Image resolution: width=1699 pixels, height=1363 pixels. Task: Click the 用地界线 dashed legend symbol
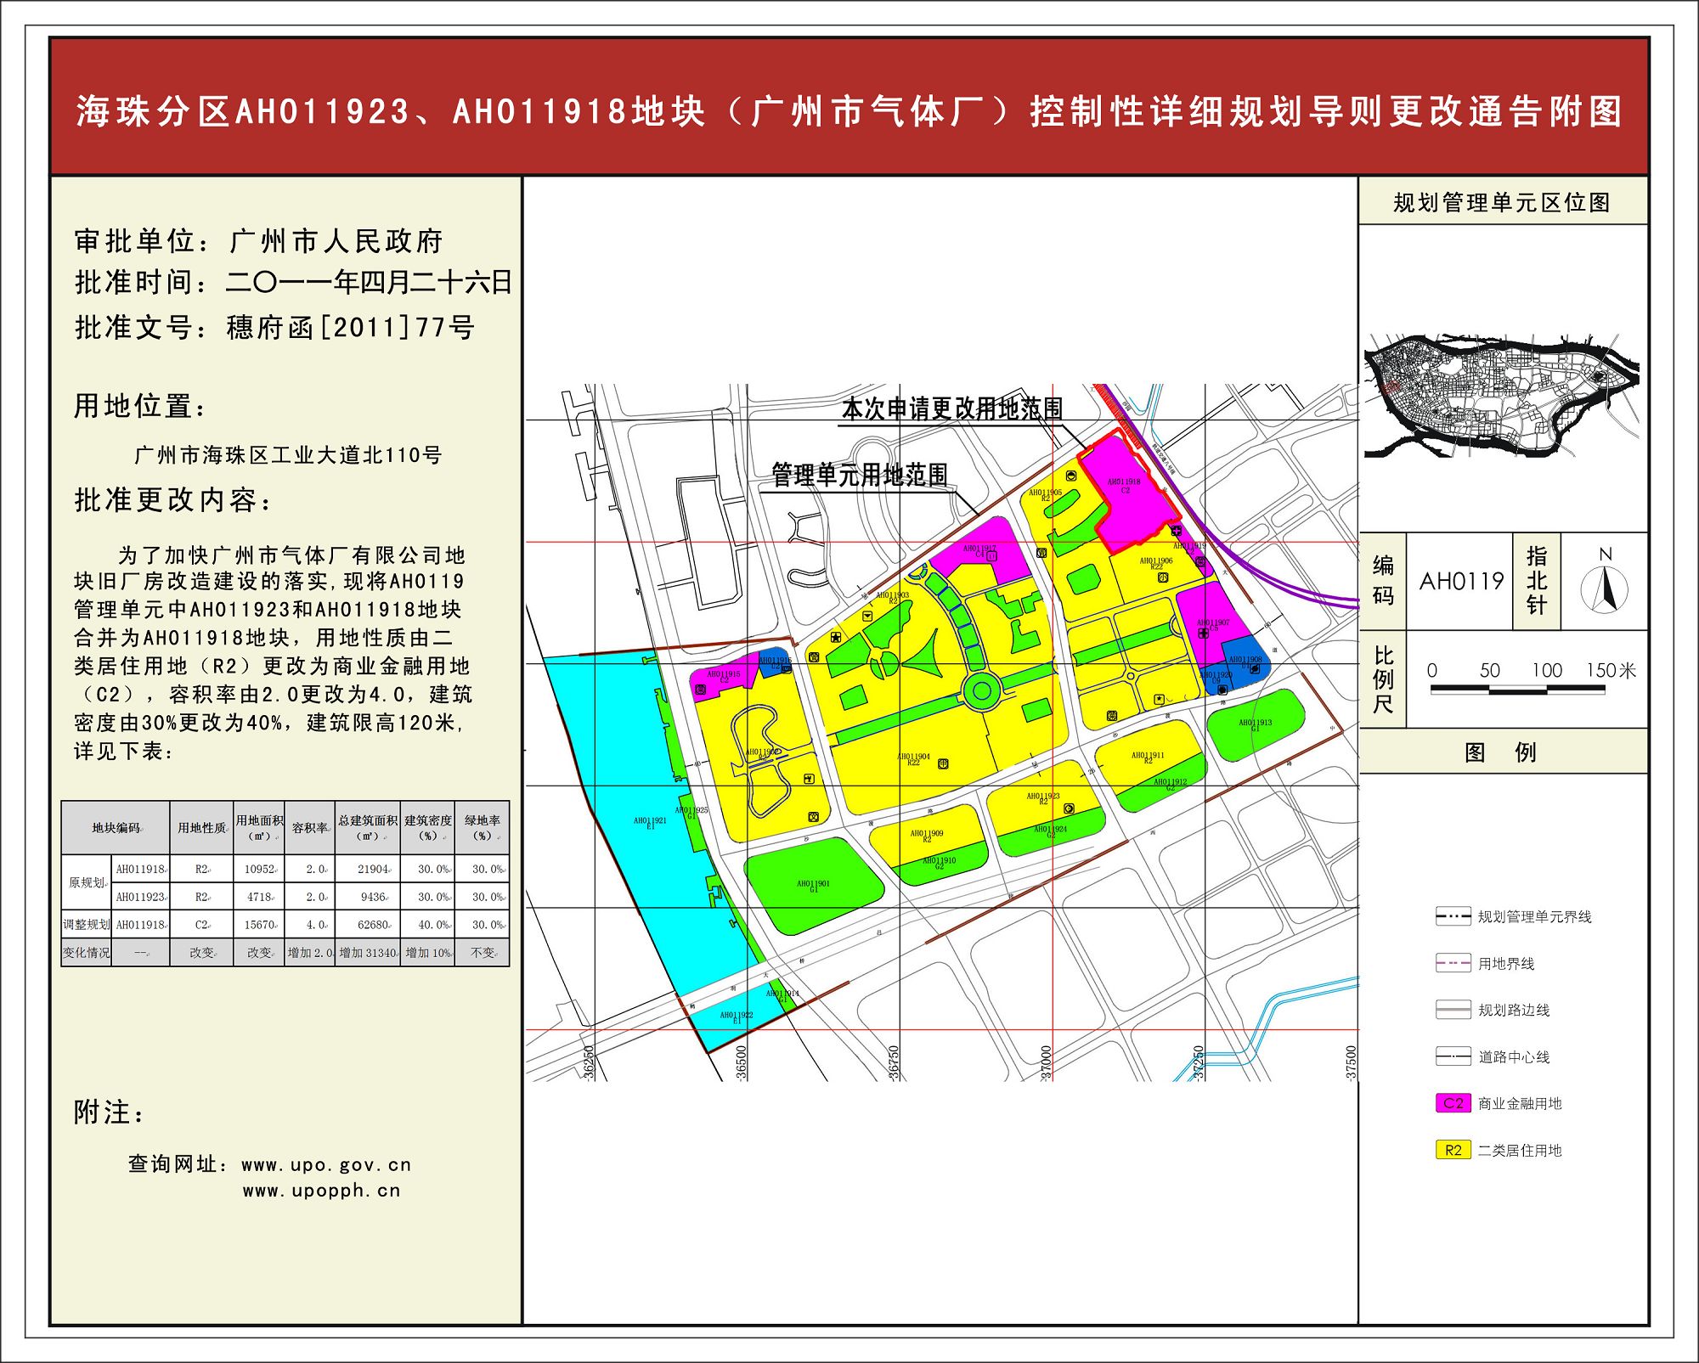1453,963
